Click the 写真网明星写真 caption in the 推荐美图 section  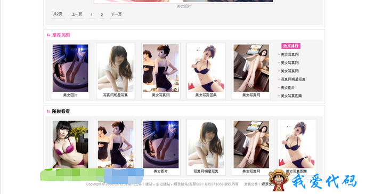click(116, 95)
